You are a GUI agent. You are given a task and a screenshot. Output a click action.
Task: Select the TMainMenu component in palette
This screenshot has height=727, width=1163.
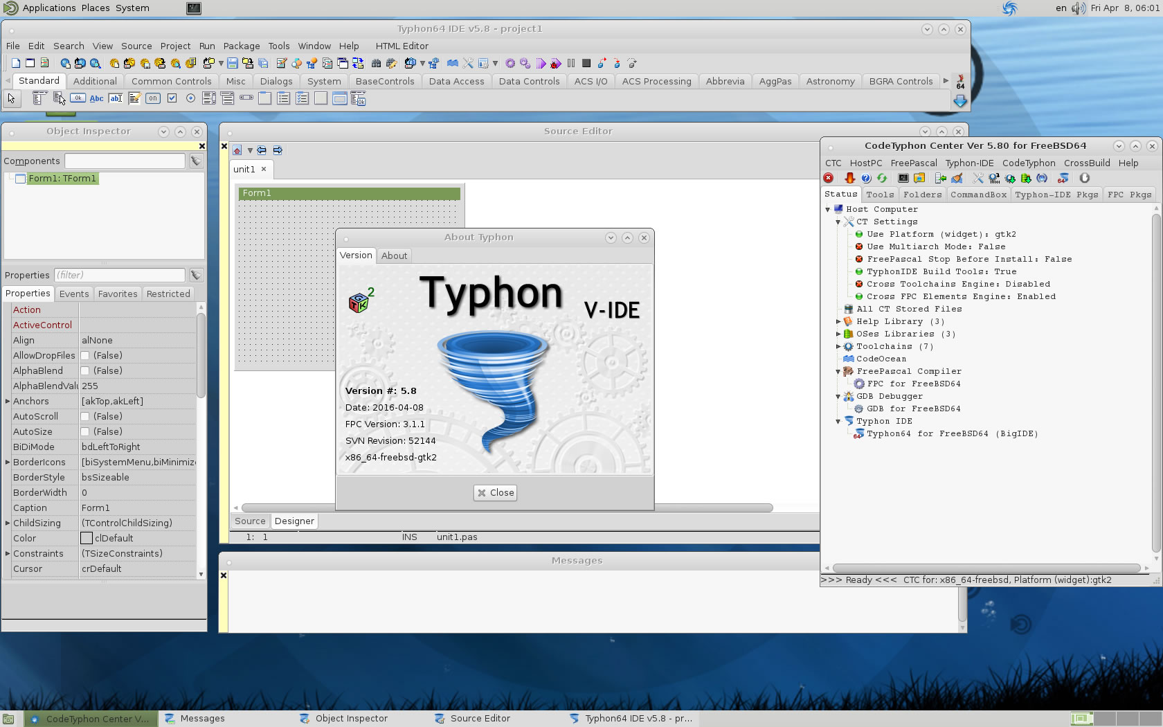[39, 98]
